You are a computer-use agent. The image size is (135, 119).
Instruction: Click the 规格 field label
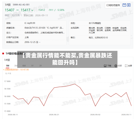[9, 23]
